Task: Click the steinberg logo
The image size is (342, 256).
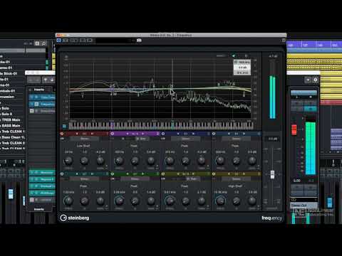Action: click(75, 218)
